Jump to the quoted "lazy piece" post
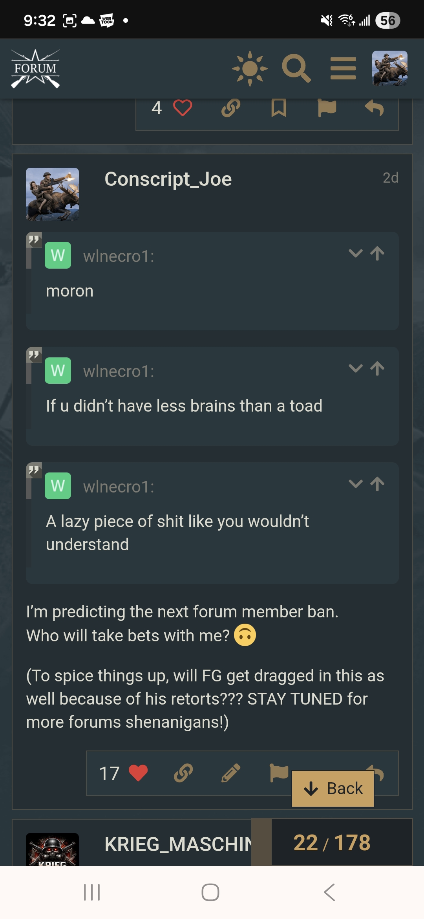Screen dimensions: 424x919 [377, 484]
